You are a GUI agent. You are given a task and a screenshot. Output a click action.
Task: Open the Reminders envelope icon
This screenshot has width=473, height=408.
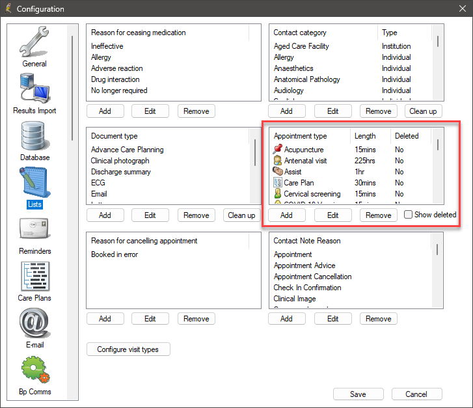pyautogui.click(x=34, y=228)
